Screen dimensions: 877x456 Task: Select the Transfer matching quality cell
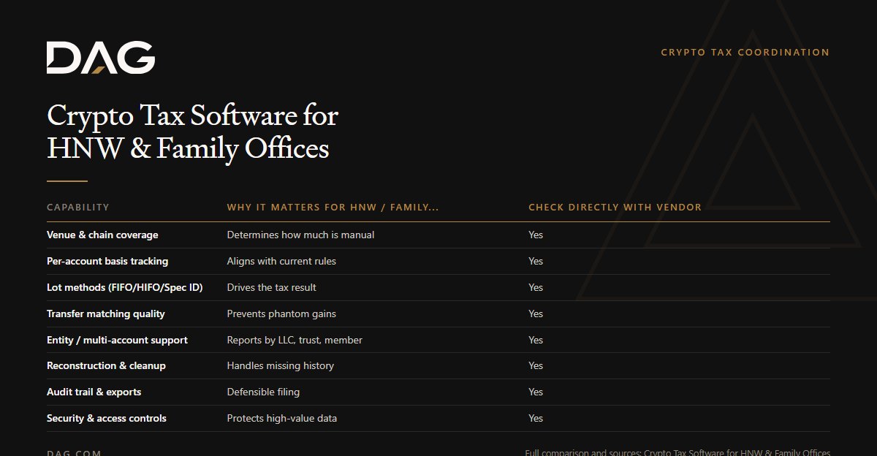point(106,314)
